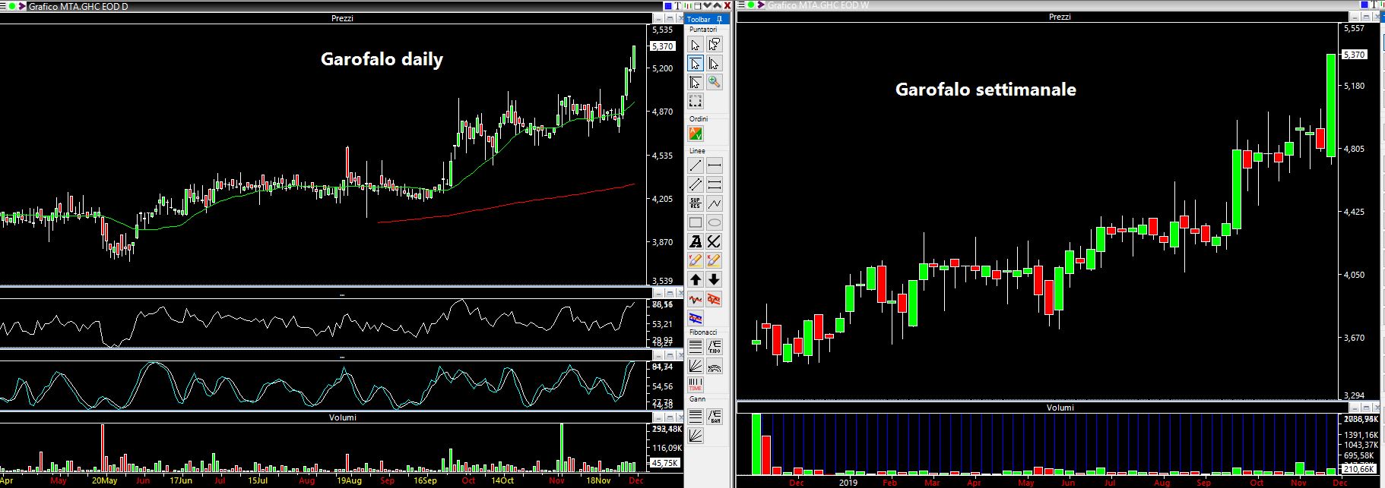The width and height of the screenshot is (1385, 488).
Task: Select the diagonal trend line tool
Action: click(696, 165)
